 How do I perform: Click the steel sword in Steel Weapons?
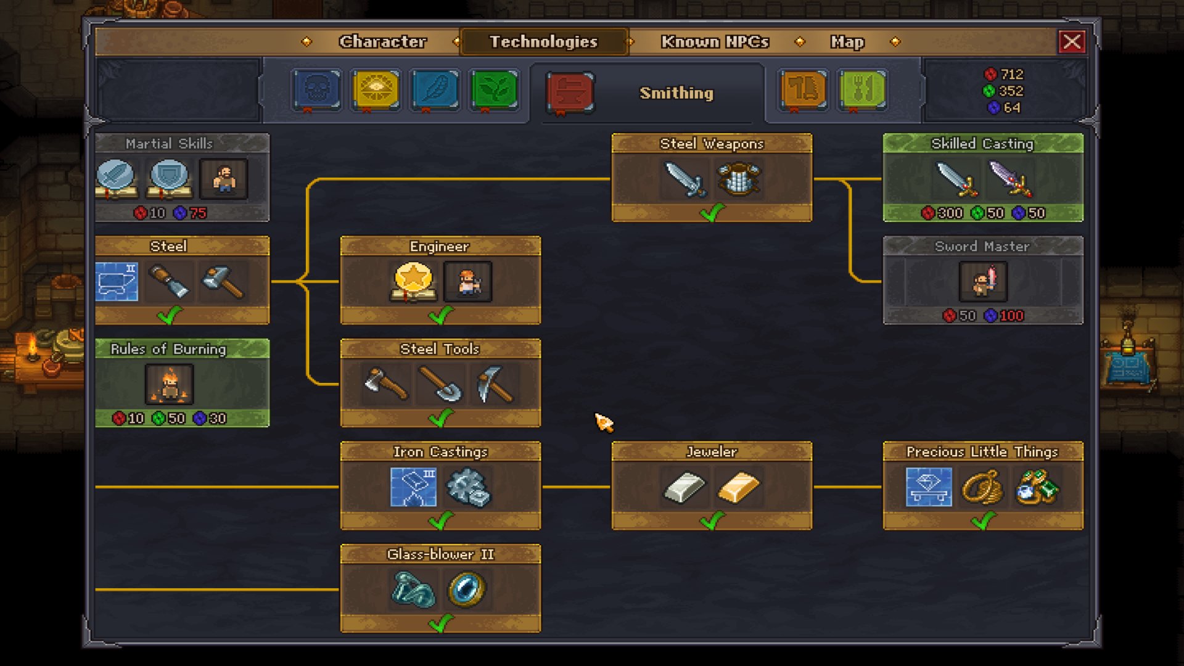click(x=684, y=179)
